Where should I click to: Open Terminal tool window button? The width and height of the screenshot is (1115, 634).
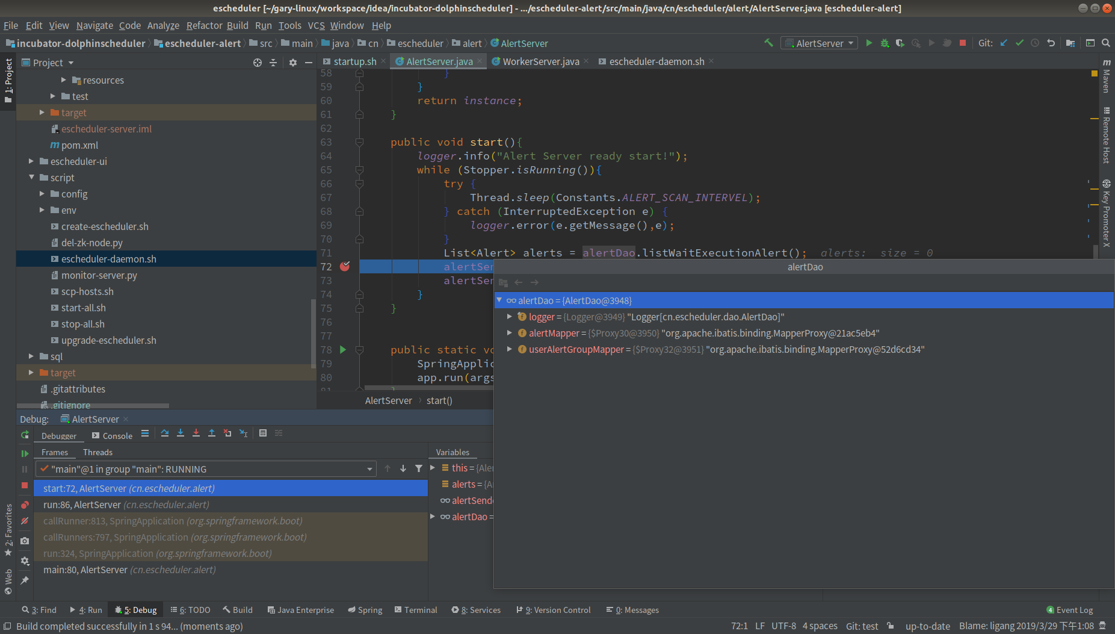416,610
